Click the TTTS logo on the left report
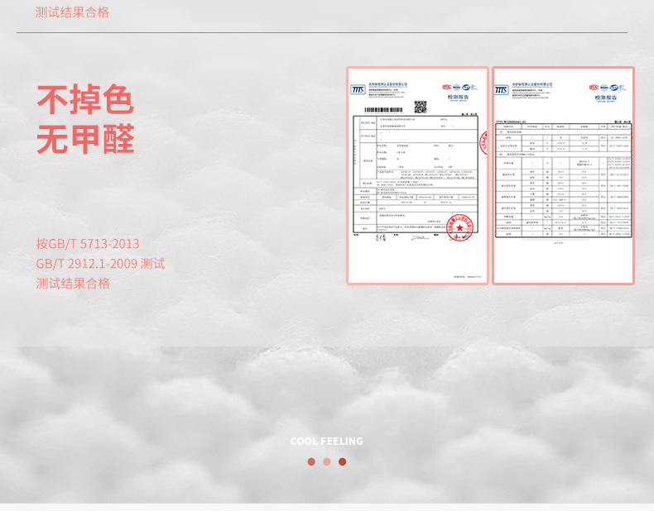The width and height of the screenshot is (654, 511). coord(358,89)
